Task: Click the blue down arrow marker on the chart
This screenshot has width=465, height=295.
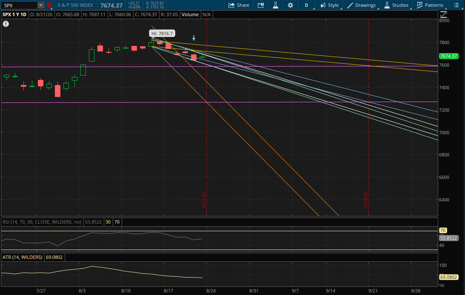Action: pos(194,38)
